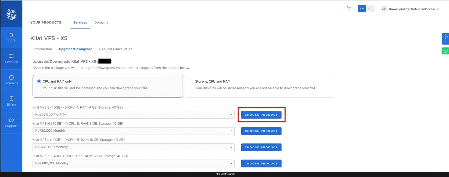Select the CPU and RAM only option

click(x=39, y=81)
